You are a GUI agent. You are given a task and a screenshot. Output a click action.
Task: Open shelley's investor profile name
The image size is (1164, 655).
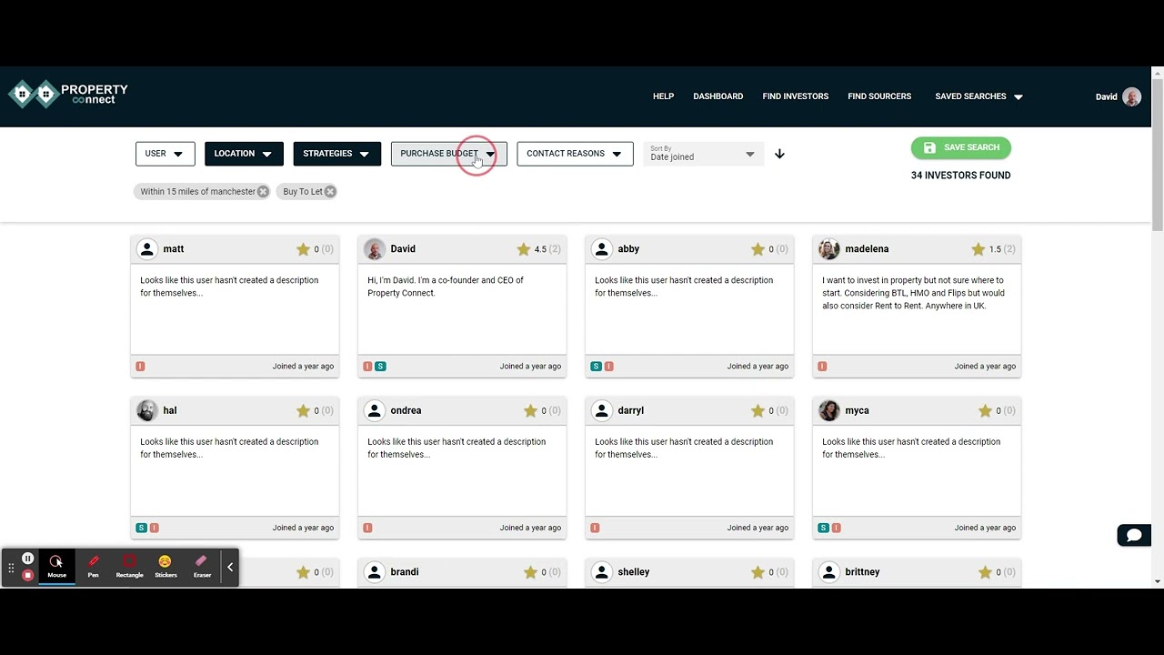tap(634, 572)
